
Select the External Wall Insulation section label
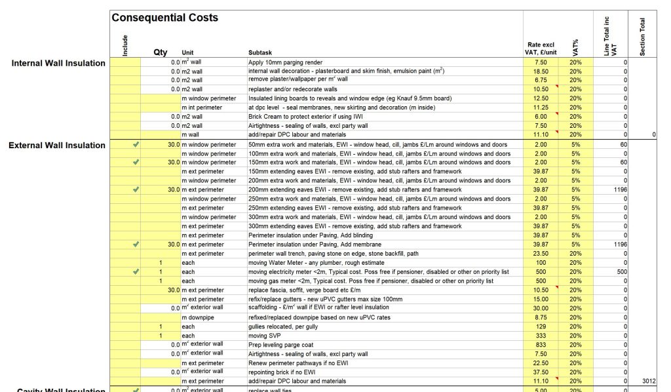point(56,146)
